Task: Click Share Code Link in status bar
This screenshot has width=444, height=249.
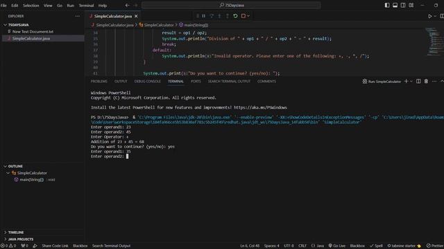Action: tap(55, 246)
